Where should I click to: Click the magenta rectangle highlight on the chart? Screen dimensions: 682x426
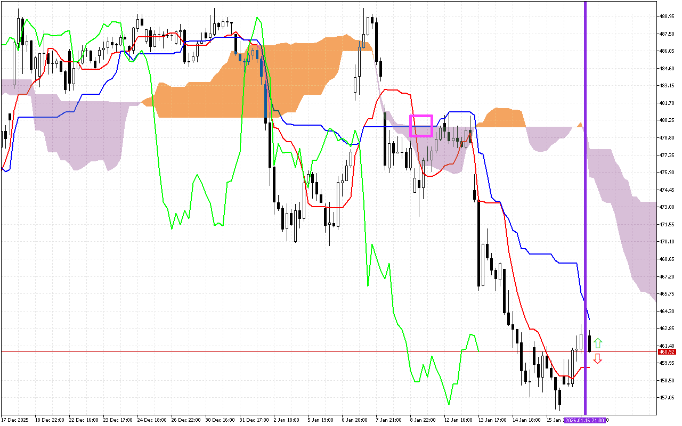[x=421, y=125]
